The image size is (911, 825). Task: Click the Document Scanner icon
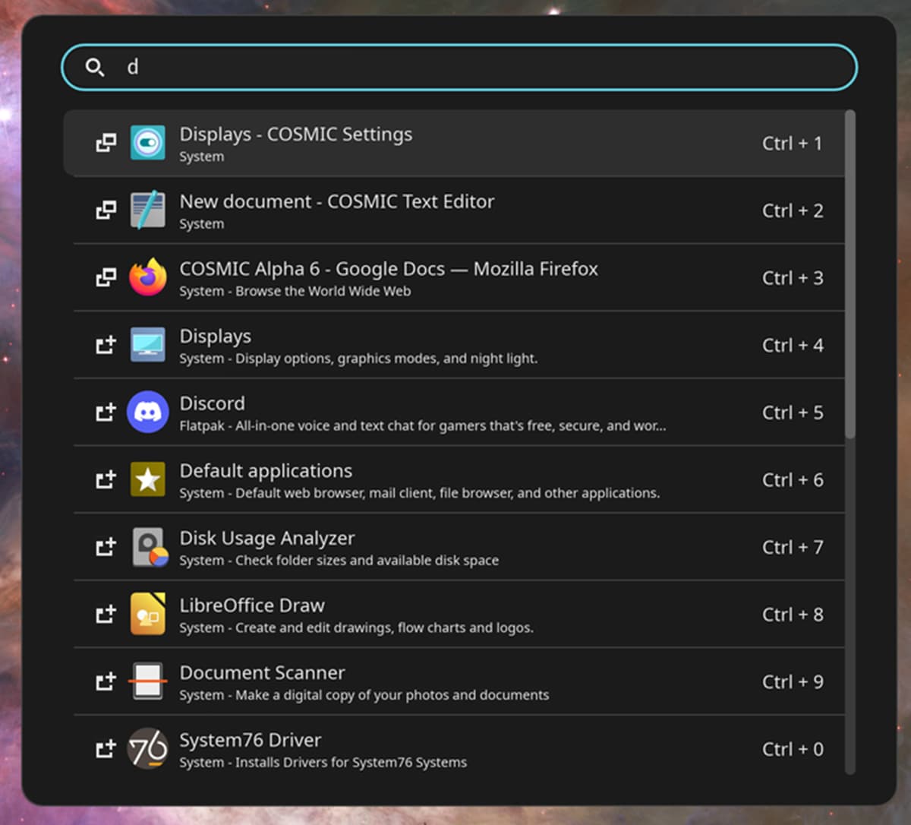[x=147, y=681]
